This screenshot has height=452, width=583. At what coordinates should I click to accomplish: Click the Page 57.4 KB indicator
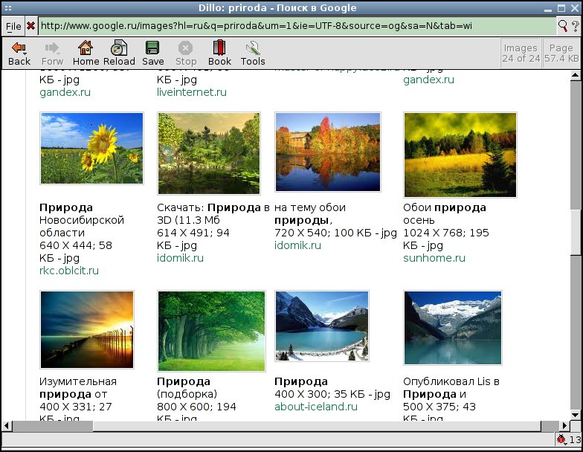(561, 54)
